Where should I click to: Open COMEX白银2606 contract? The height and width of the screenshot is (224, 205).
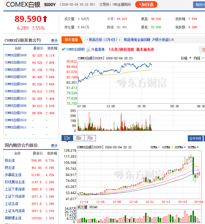(16, 106)
